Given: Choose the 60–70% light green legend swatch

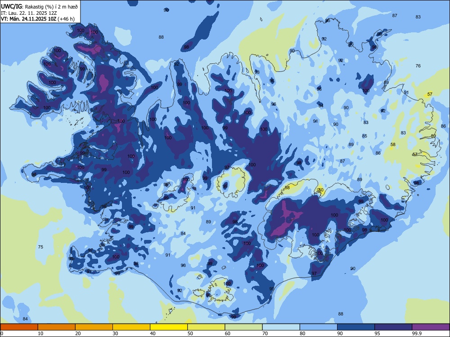Looking at the screenshot, I should click(x=243, y=327).
